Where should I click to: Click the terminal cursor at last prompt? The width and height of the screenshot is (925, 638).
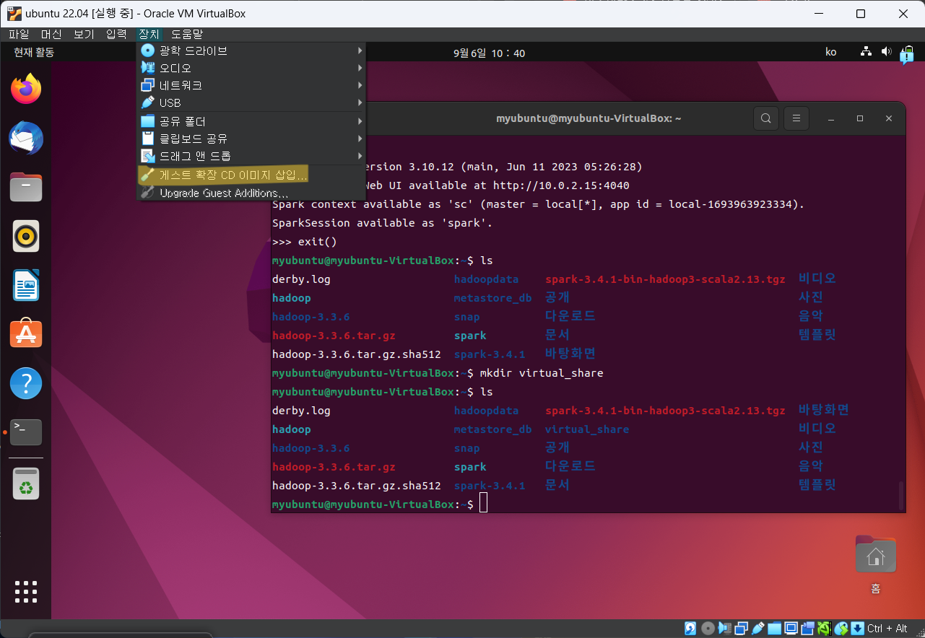(484, 504)
